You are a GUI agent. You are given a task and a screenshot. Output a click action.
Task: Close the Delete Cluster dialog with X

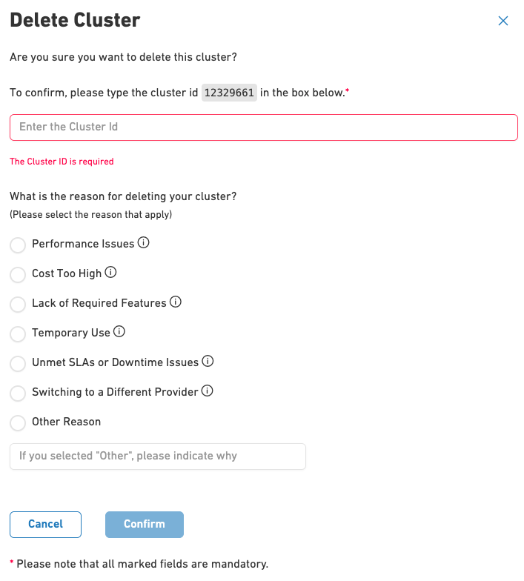[x=503, y=21]
